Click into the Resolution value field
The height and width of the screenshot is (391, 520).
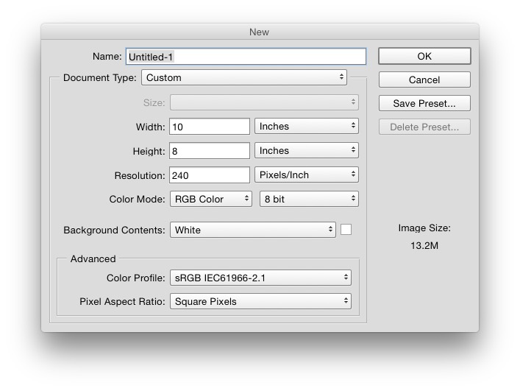coord(210,175)
